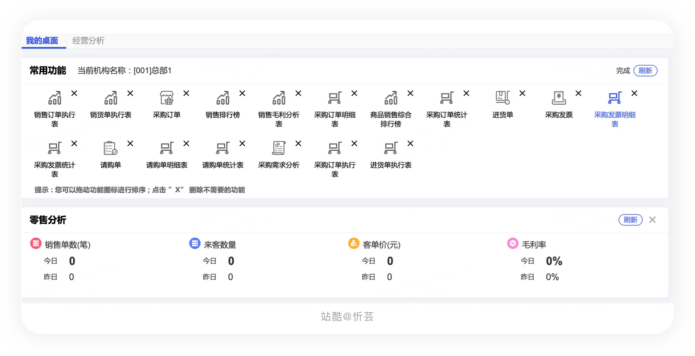Screen dimensions: 695x356
Task: Delete 请购单 shortcut via X
Action: tap(130, 143)
